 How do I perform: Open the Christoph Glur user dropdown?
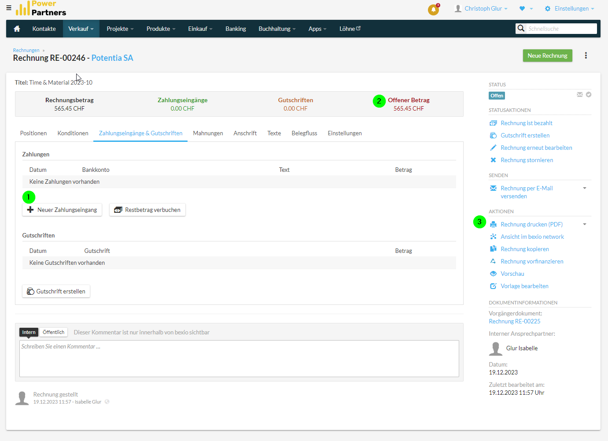click(x=486, y=8)
